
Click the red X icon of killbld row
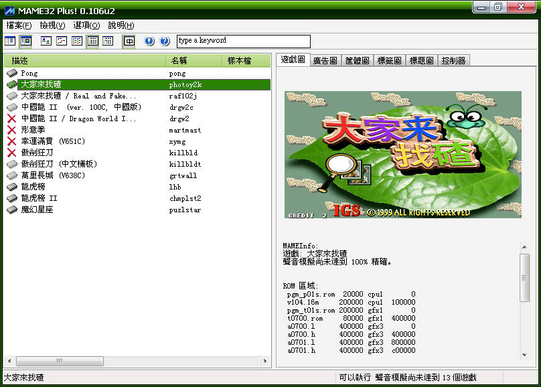pos(12,153)
